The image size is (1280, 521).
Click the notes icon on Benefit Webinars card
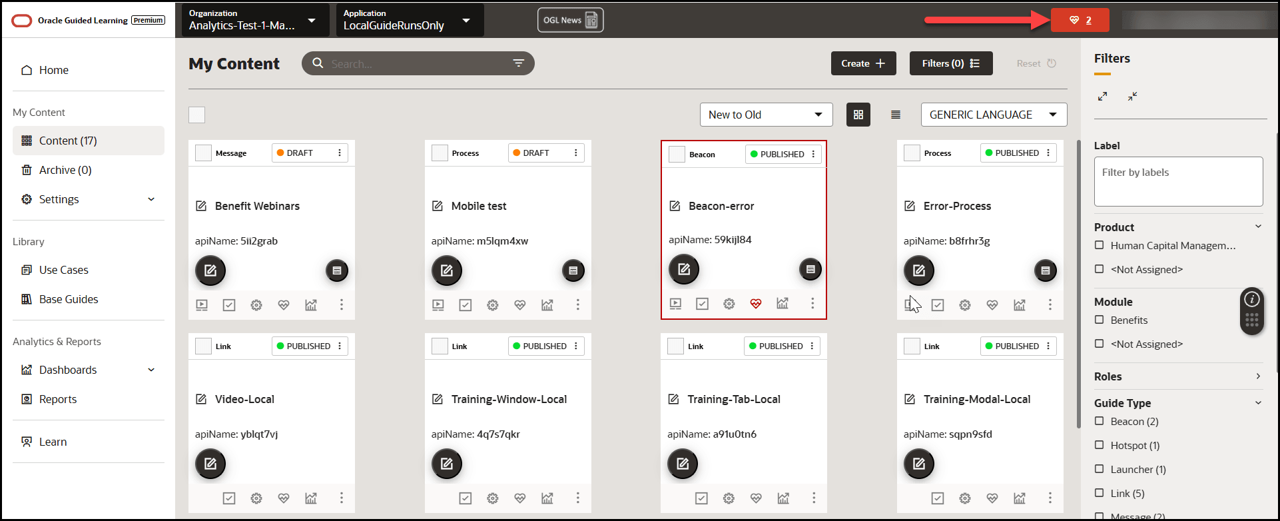(x=337, y=270)
